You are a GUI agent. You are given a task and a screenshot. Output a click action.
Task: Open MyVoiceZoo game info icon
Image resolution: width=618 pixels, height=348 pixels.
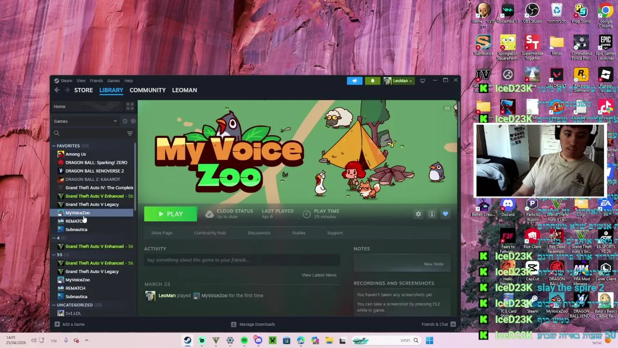[x=432, y=214]
